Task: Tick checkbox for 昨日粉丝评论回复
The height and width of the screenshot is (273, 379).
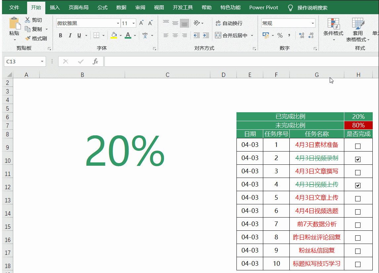Action: pyautogui.click(x=358, y=238)
